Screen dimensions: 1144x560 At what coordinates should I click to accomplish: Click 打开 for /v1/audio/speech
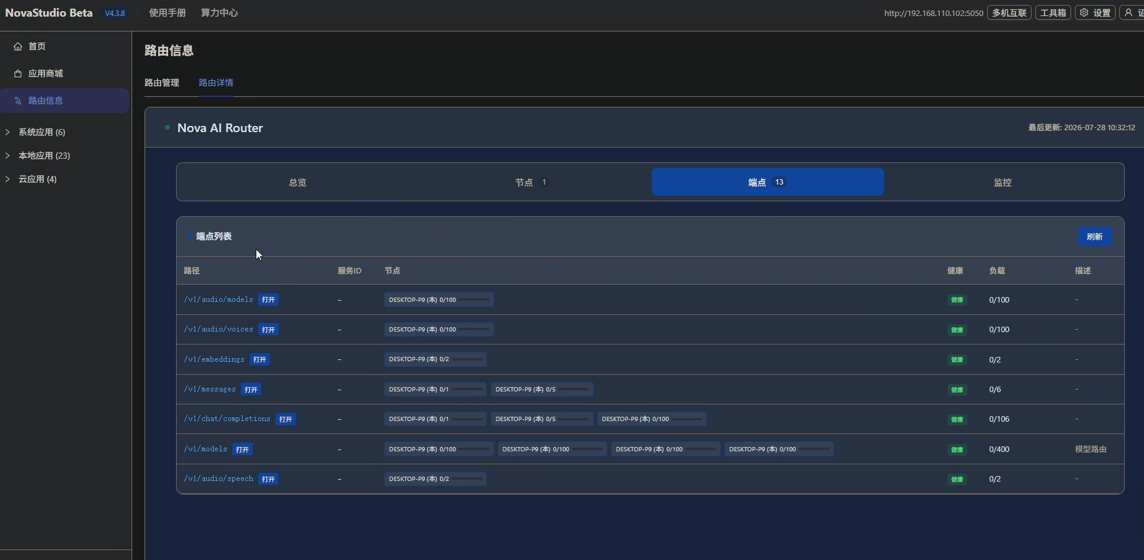tap(268, 479)
